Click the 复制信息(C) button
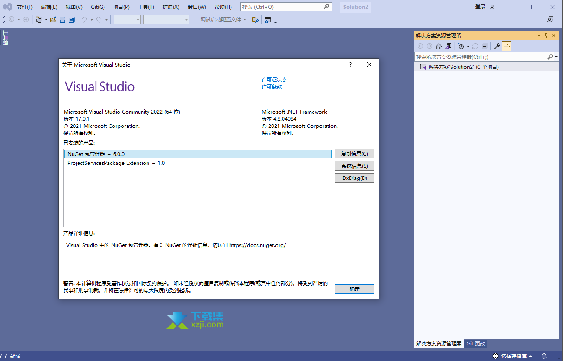563x361 pixels. click(x=355, y=154)
